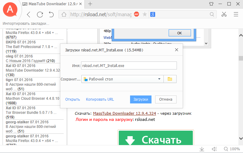Image resolution: width=243 pixels, height=153 pixels.
Task: Click the oleg username in sidebar
Action: tap(9, 56)
